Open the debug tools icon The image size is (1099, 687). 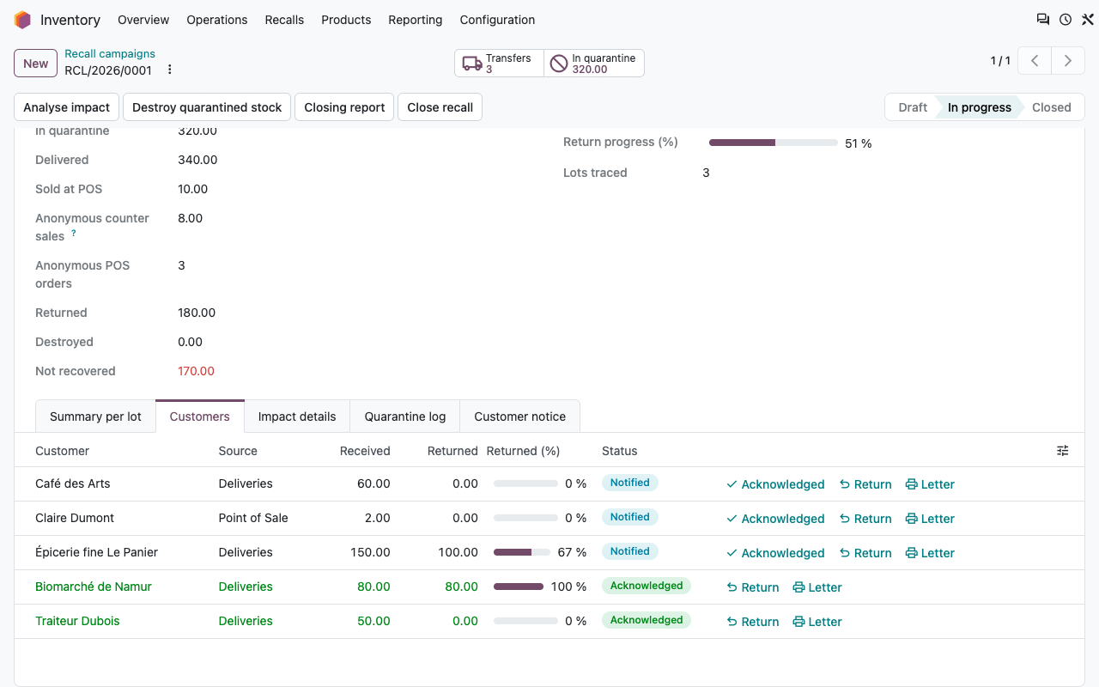click(x=1087, y=20)
